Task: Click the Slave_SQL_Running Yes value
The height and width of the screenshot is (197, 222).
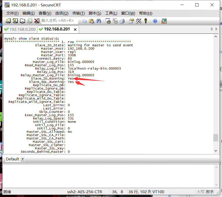Action: point(71,82)
